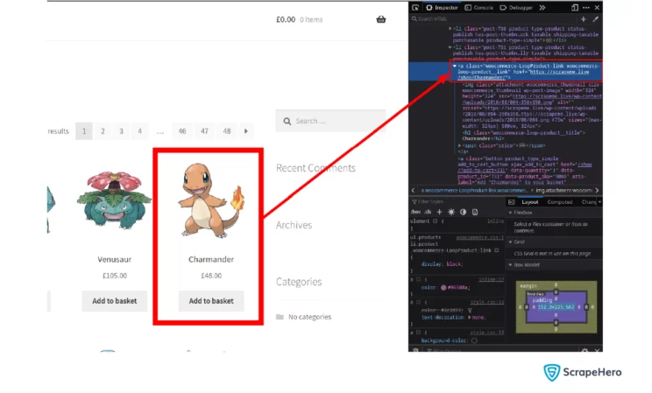The height and width of the screenshot is (393, 652).
Task: Toggle print media simulation icon
Action: (475, 212)
